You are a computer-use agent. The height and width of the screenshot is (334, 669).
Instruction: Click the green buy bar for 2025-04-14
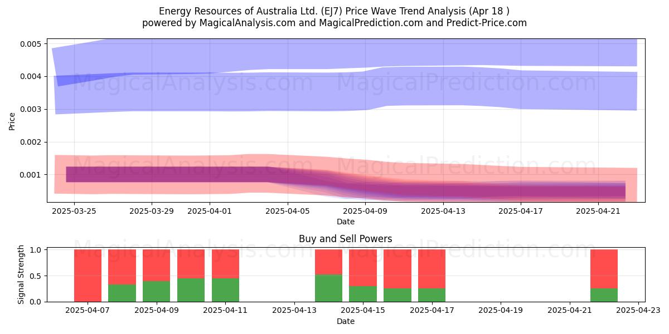(328, 288)
